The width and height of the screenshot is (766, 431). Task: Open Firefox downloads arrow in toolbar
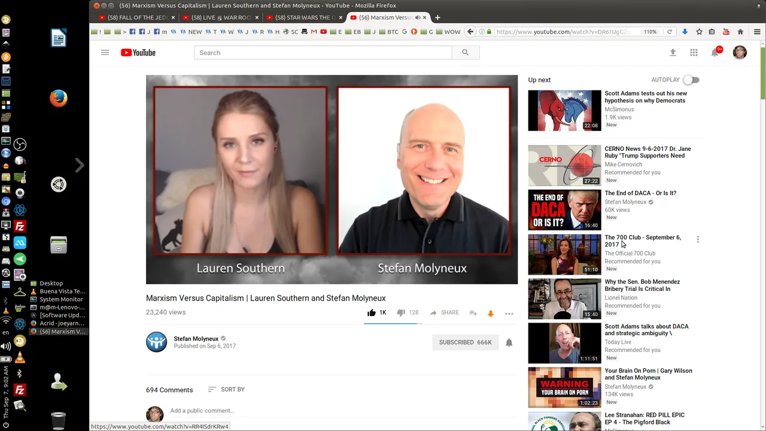[685, 32]
